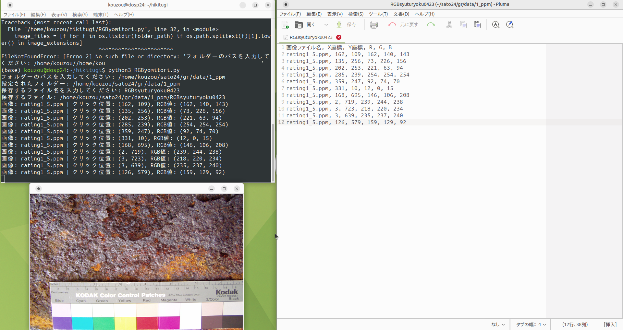Select the RGBsyuturyoku0423 document tab

point(311,37)
